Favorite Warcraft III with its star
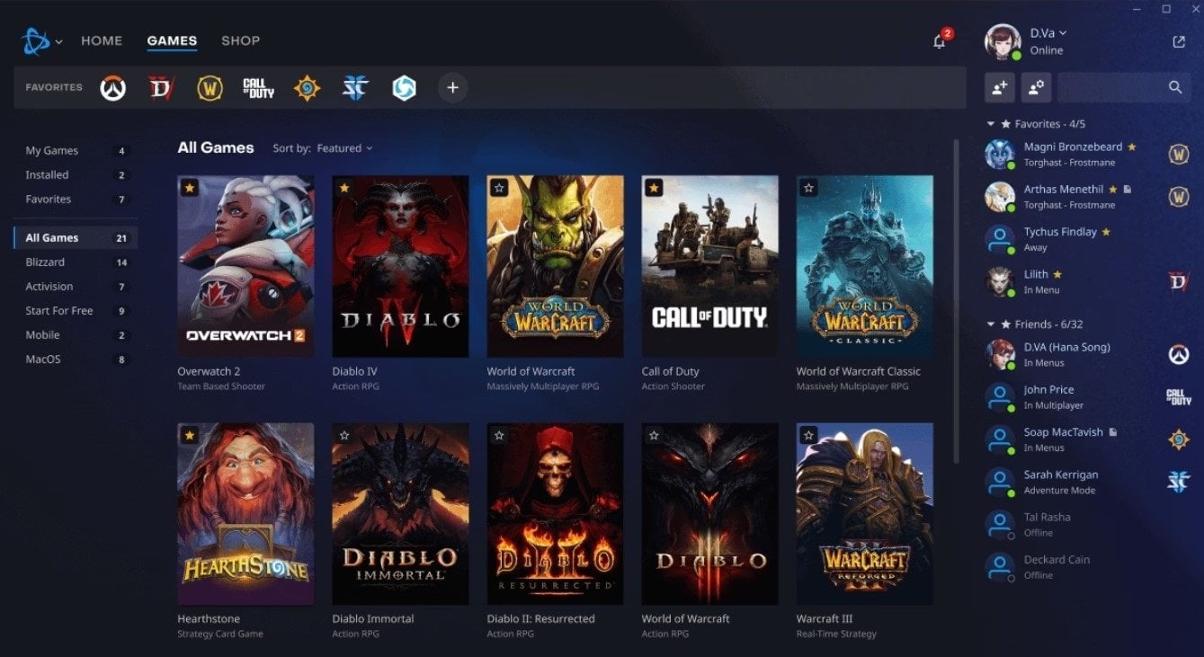This screenshot has width=1204, height=657. coord(808,435)
